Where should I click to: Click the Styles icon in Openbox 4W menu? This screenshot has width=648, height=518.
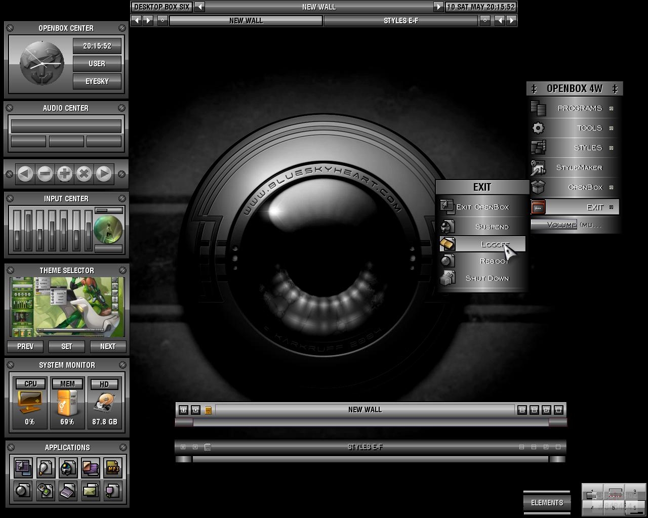click(x=538, y=148)
